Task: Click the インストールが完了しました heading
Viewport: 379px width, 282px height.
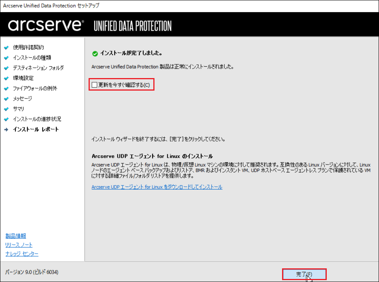Action: (x=131, y=53)
